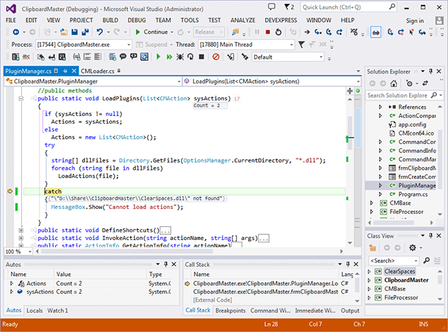Expand the CMBase project node
The height and width of the screenshot is (332, 448).
click(371, 203)
